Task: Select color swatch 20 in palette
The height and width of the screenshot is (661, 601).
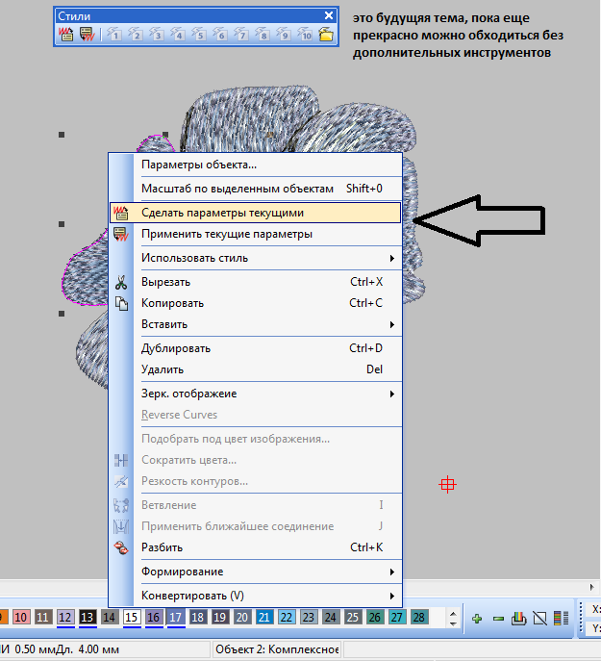Action: pyautogui.click(x=242, y=618)
